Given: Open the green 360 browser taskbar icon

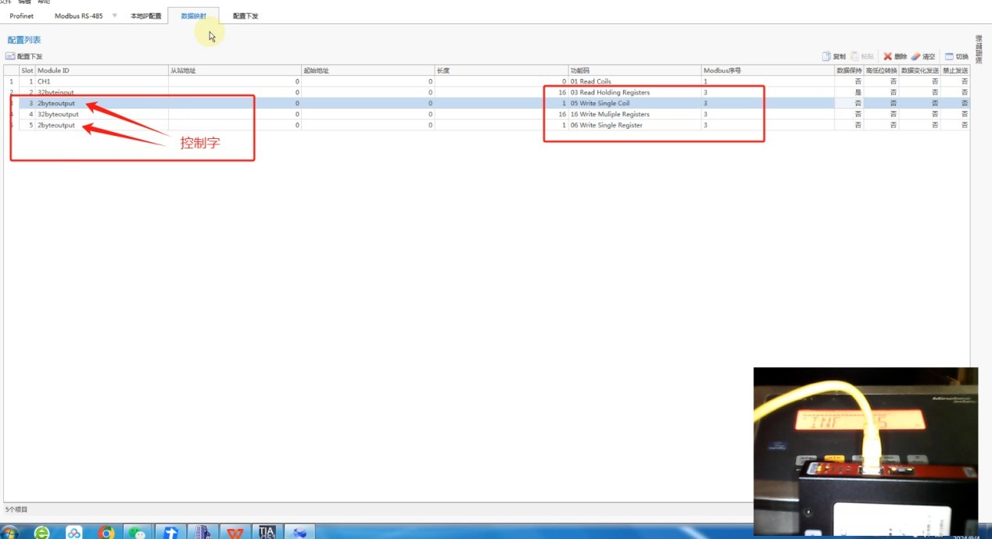Looking at the screenshot, I should tap(41, 533).
